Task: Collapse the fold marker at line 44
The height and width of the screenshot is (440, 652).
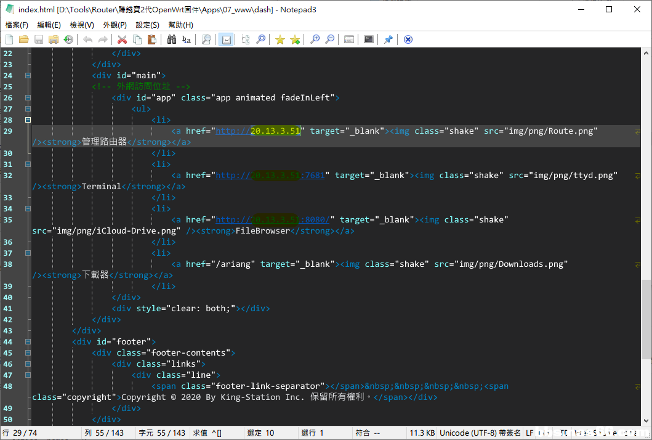Action: [x=28, y=342]
